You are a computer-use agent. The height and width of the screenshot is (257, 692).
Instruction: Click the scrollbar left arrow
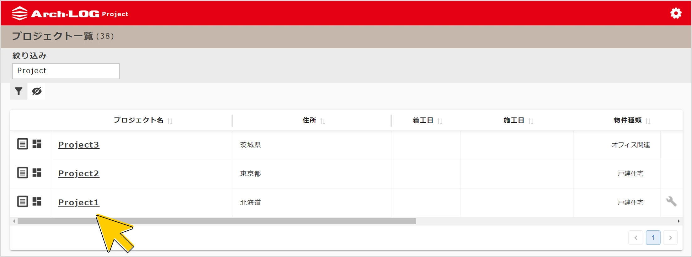pos(14,221)
